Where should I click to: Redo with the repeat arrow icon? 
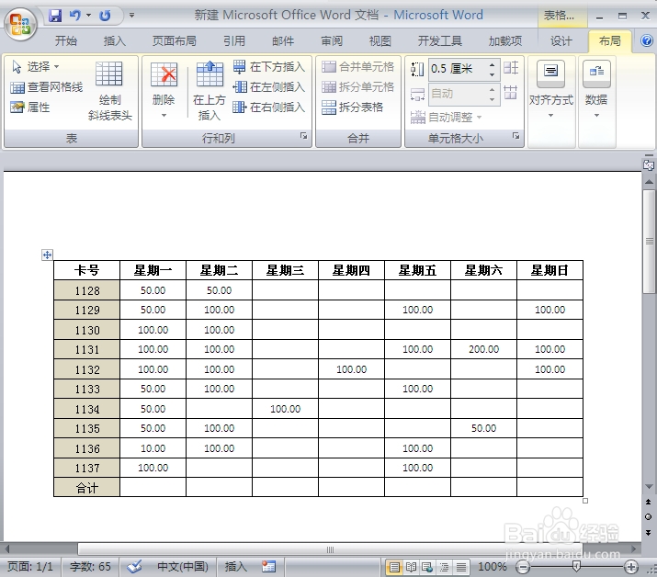click(x=105, y=16)
